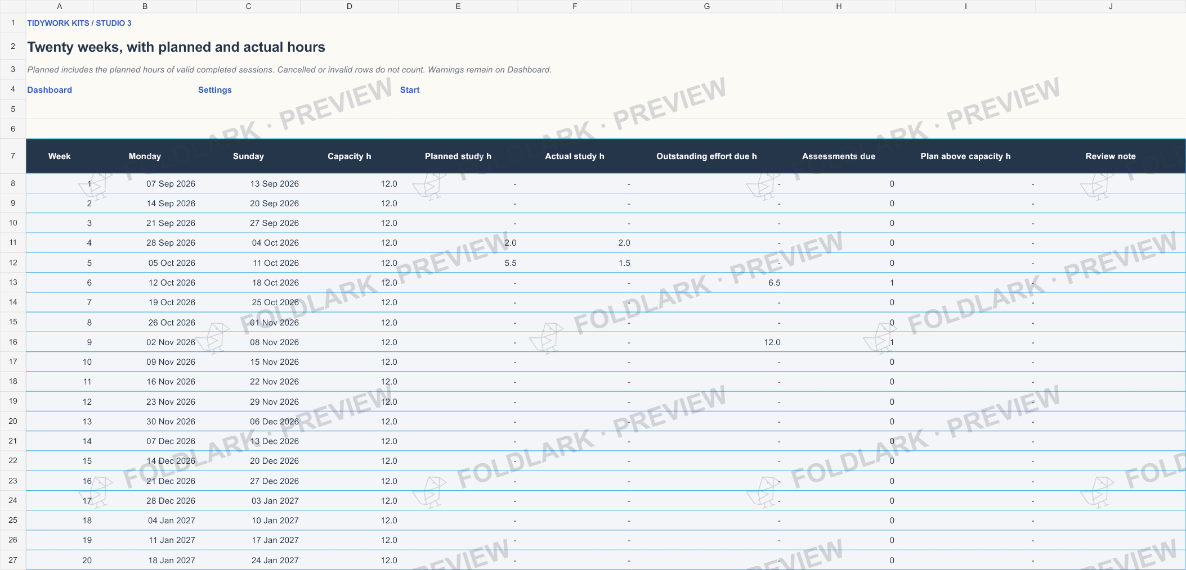1186x570 pixels.
Task: Select week number 10 cell
Action: click(60, 362)
